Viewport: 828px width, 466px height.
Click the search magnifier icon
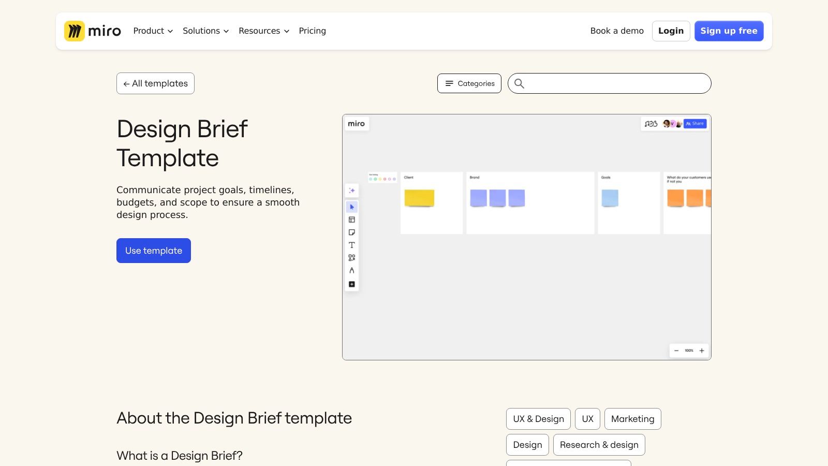coord(519,83)
